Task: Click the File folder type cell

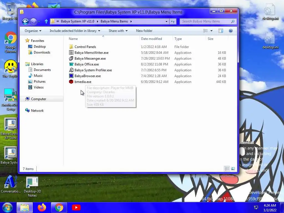Action: (x=182, y=47)
